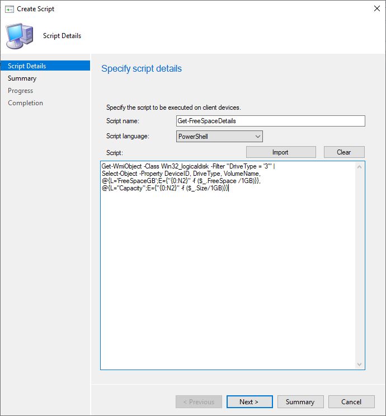This screenshot has height=416, width=386.
Task: Click the greyed-out Previous button
Action: pyautogui.click(x=199, y=401)
